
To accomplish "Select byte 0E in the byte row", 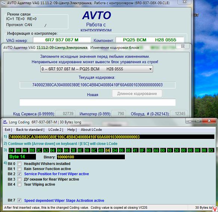I will point(80,150).
